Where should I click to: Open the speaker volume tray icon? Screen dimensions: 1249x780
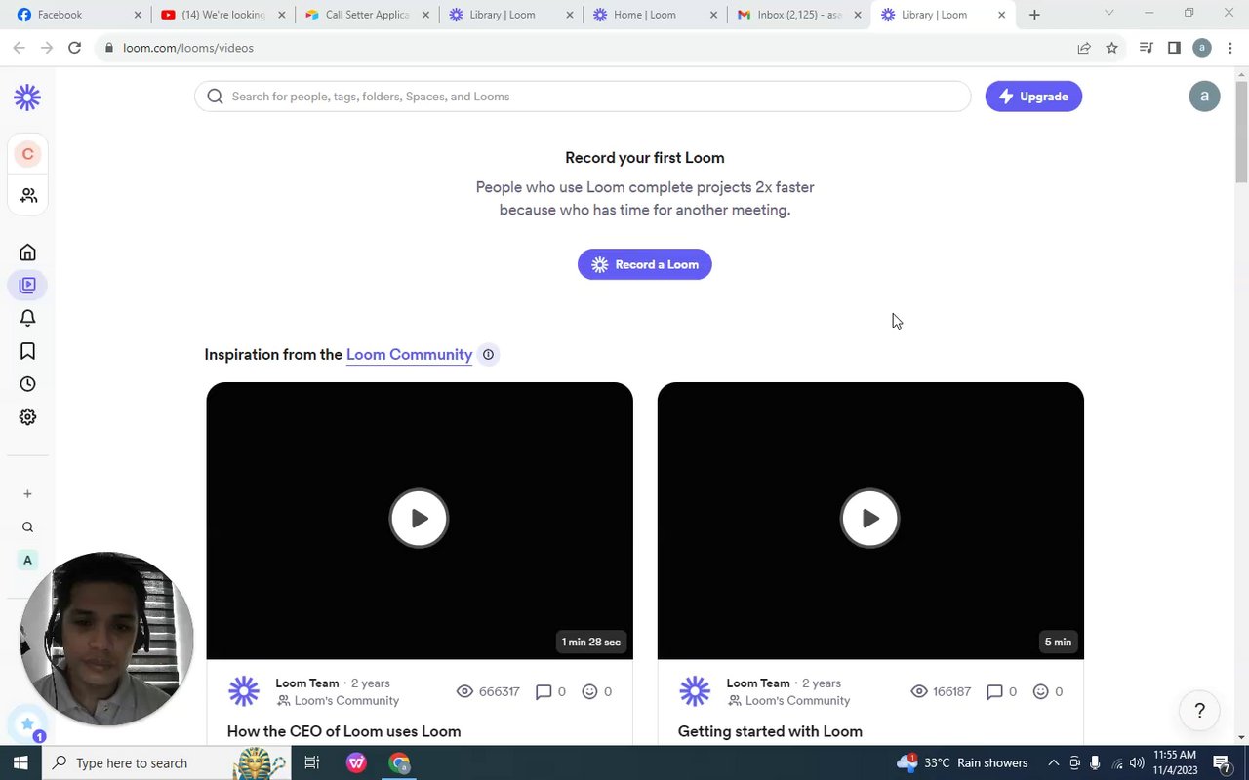click(x=1137, y=762)
